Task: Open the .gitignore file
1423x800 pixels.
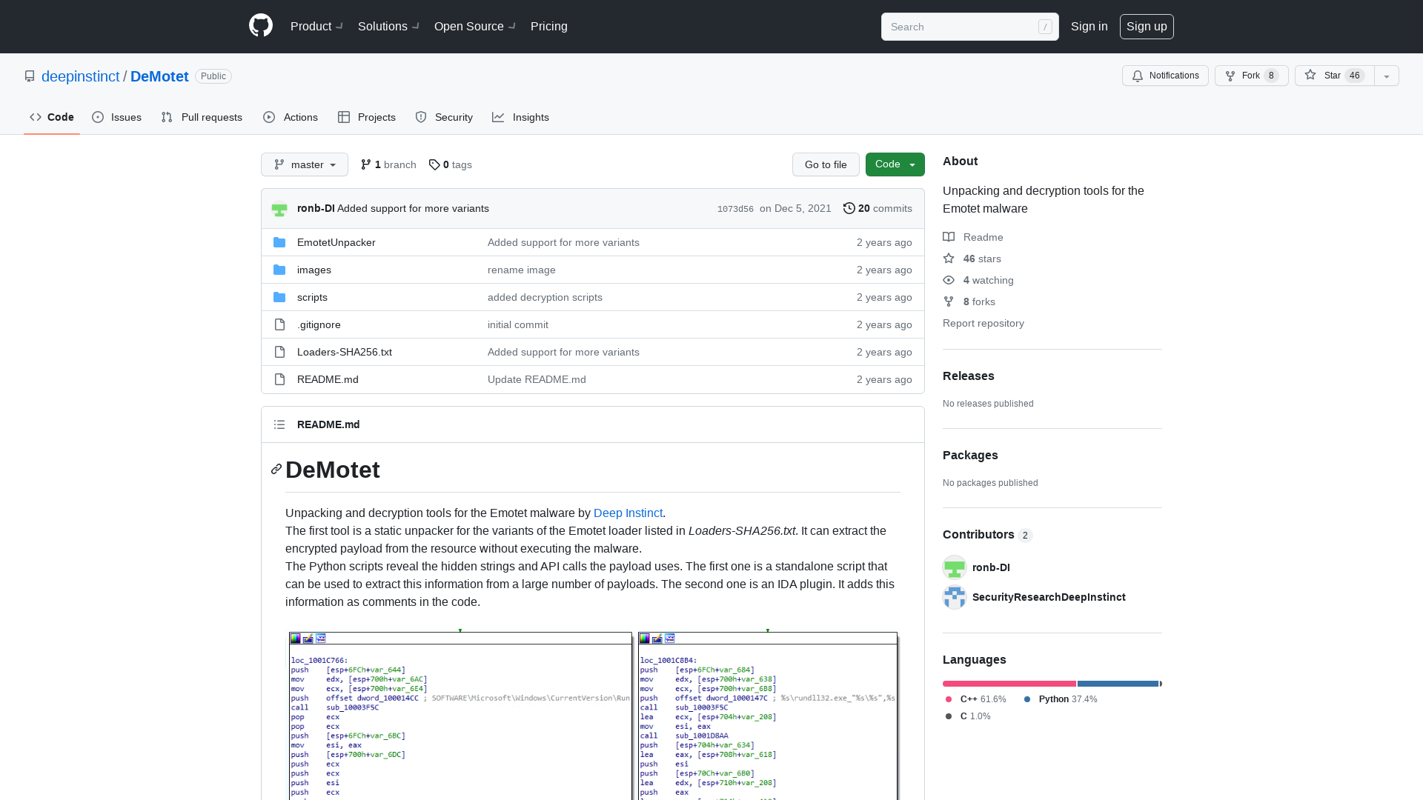Action: click(x=319, y=325)
